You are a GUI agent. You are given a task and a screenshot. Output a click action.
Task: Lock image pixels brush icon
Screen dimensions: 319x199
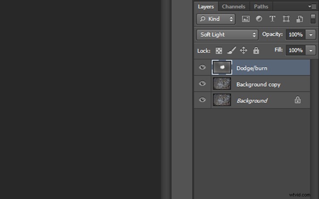[x=231, y=50]
